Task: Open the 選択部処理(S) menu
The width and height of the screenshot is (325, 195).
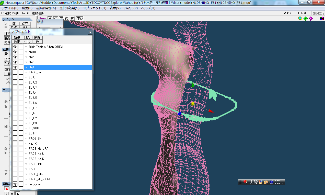Action: point(69,8)
